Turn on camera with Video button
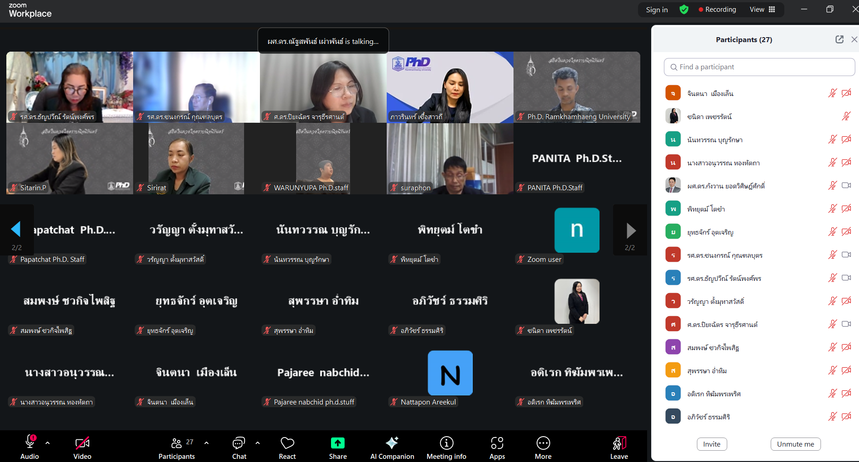The width and height of the screenshot is (859, 462). pos(82,443)
